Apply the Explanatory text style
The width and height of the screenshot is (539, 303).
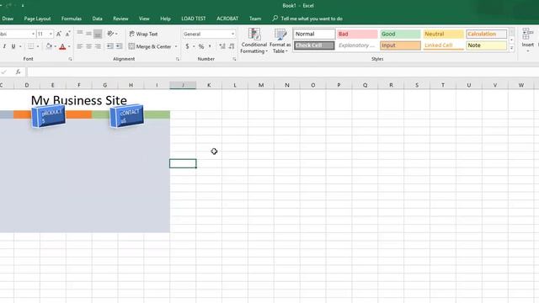(x=357, y=45)
